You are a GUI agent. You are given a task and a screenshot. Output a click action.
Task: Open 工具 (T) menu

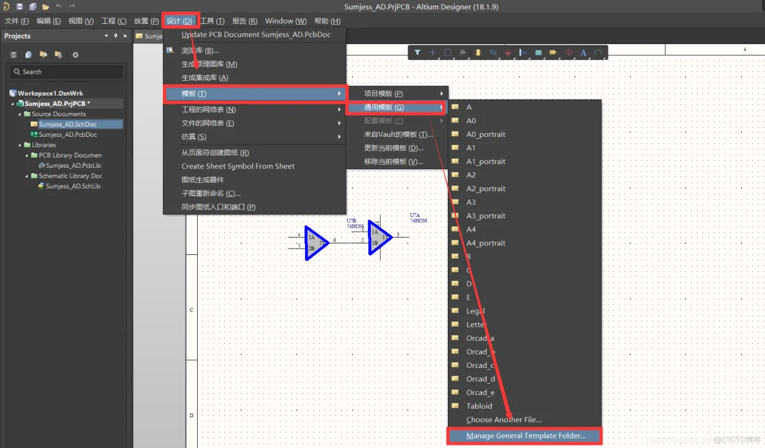(212, 21)
